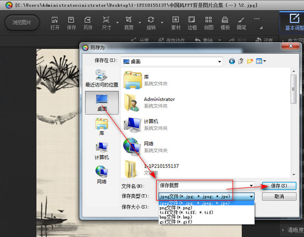The height and width of the screenshot is (237, 304).
Task: Select the 旋转 rotate tool
Action: (151, 23)
